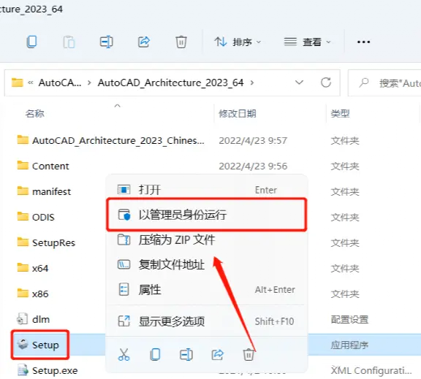Select the ODIS folder
The height and width of the screenshot is (379, 421).
tap(43, 218)
